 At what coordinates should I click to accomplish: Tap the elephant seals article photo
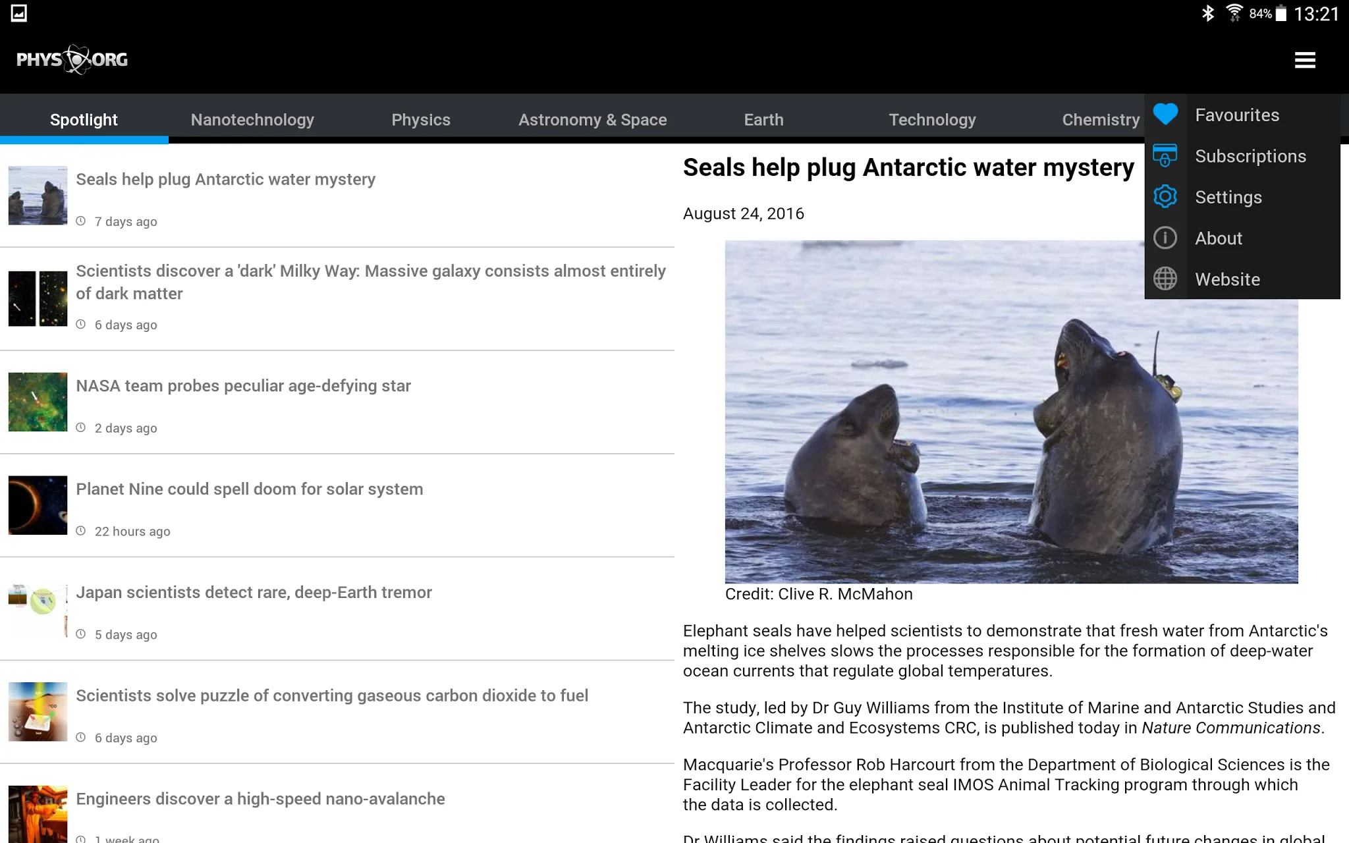tap(1011, 412)
